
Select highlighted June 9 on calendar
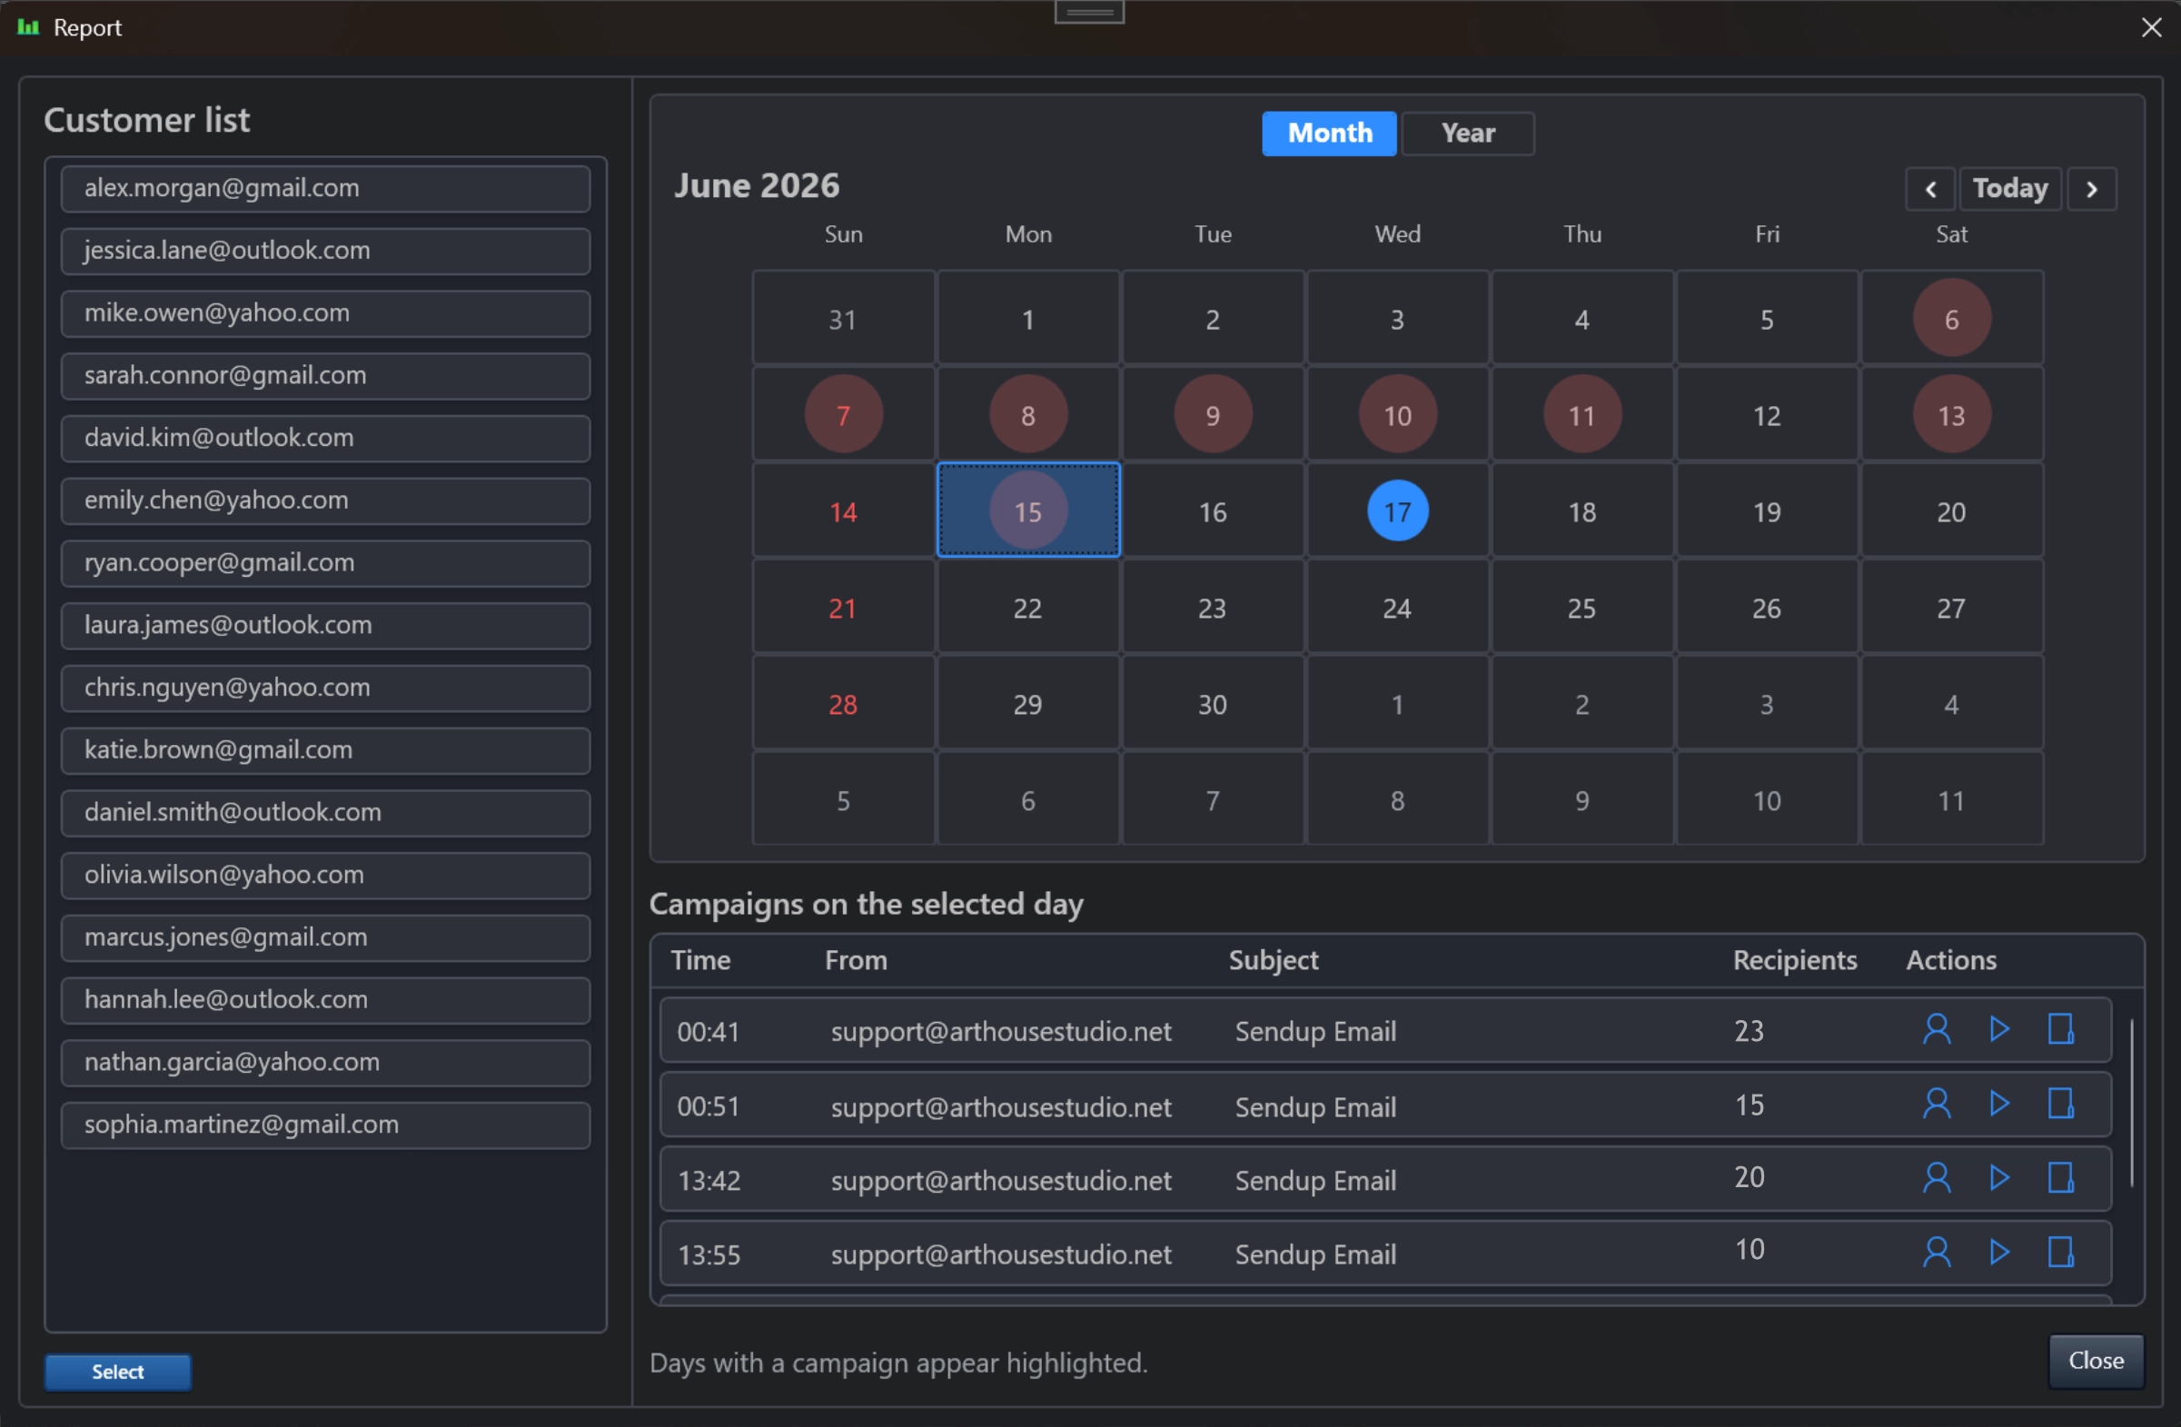[x=1213, y=414]
